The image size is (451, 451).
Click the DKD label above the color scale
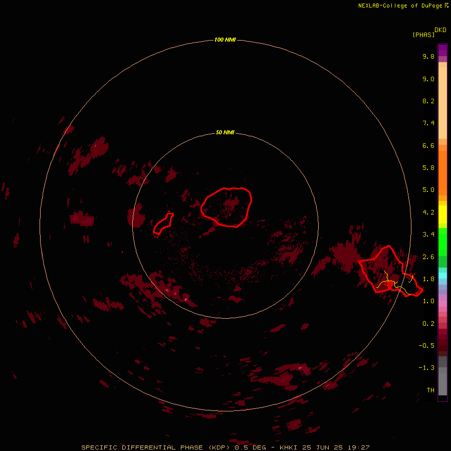point(440,30)
